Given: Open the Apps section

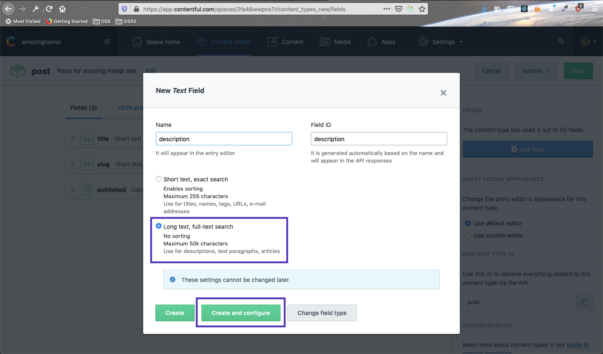Looking at the screenshot, I should click(381, 42).
